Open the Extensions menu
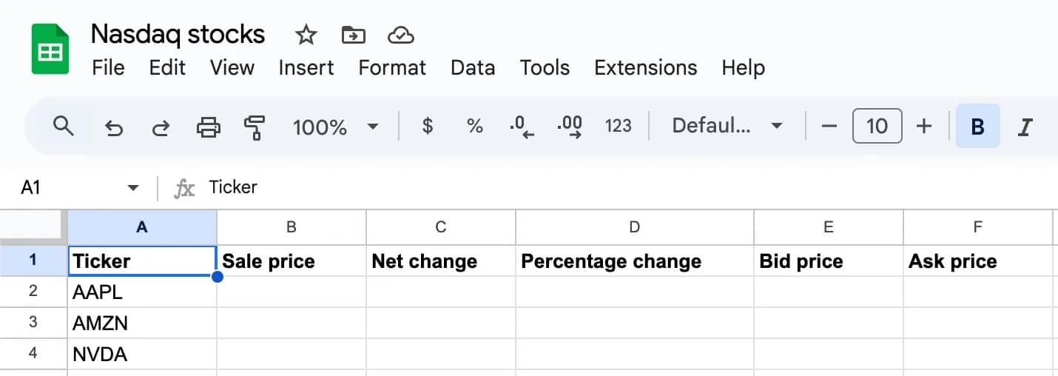The height and width of the screenshot is (376, 1058). [x=645, y=68]
